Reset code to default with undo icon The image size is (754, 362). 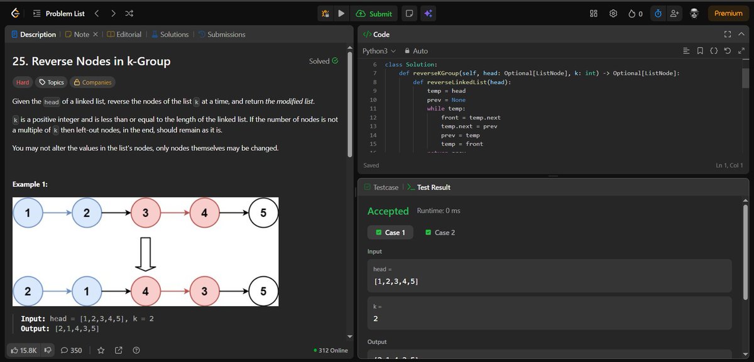click(727, 51)
